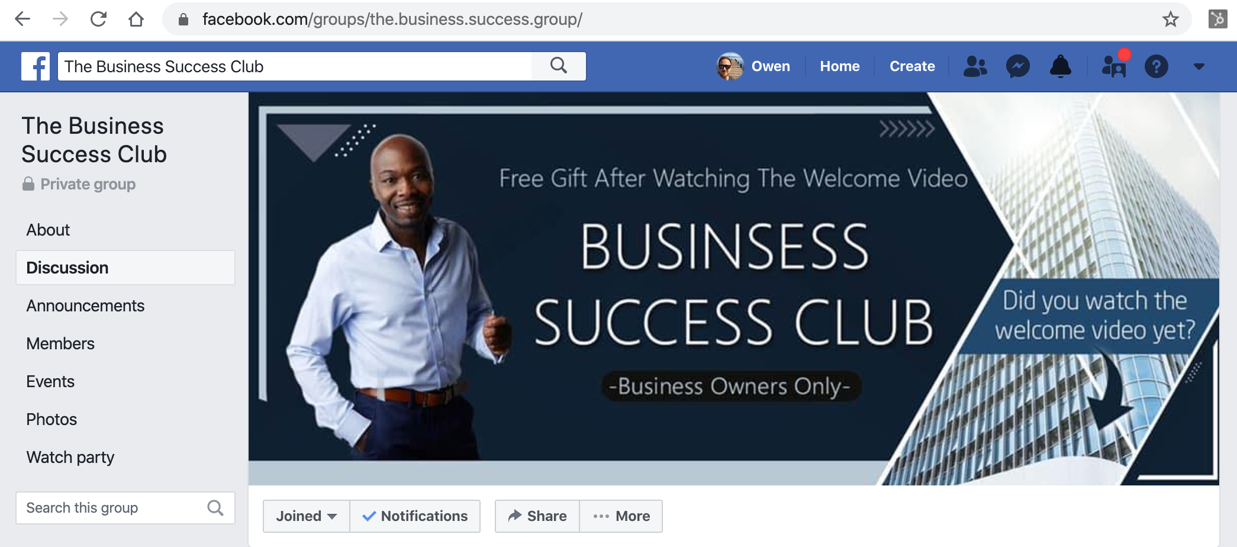Screen dimensions: 1237x547
Task: Expand the More options menu
Action: 621,516
